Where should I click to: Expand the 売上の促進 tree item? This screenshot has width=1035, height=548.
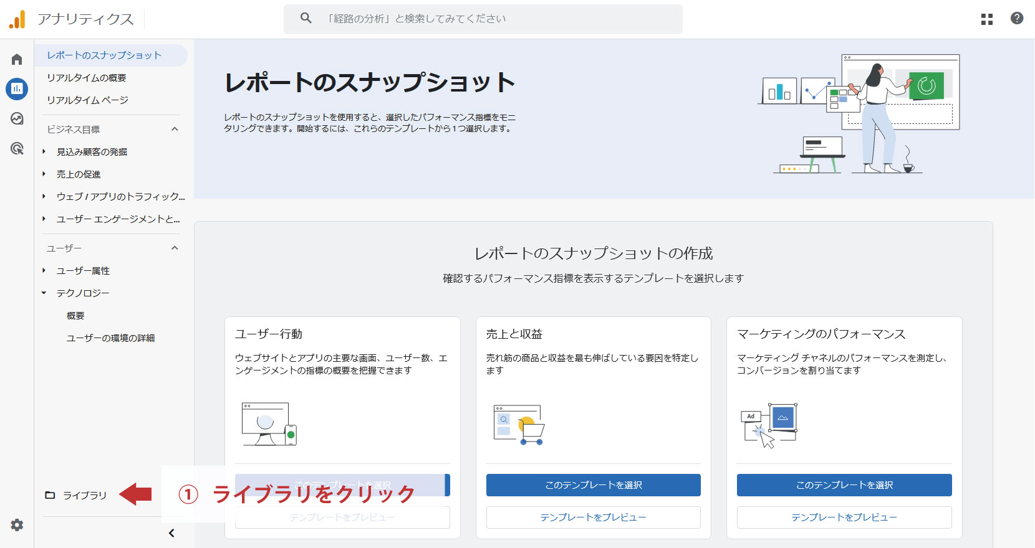(44, 174)
